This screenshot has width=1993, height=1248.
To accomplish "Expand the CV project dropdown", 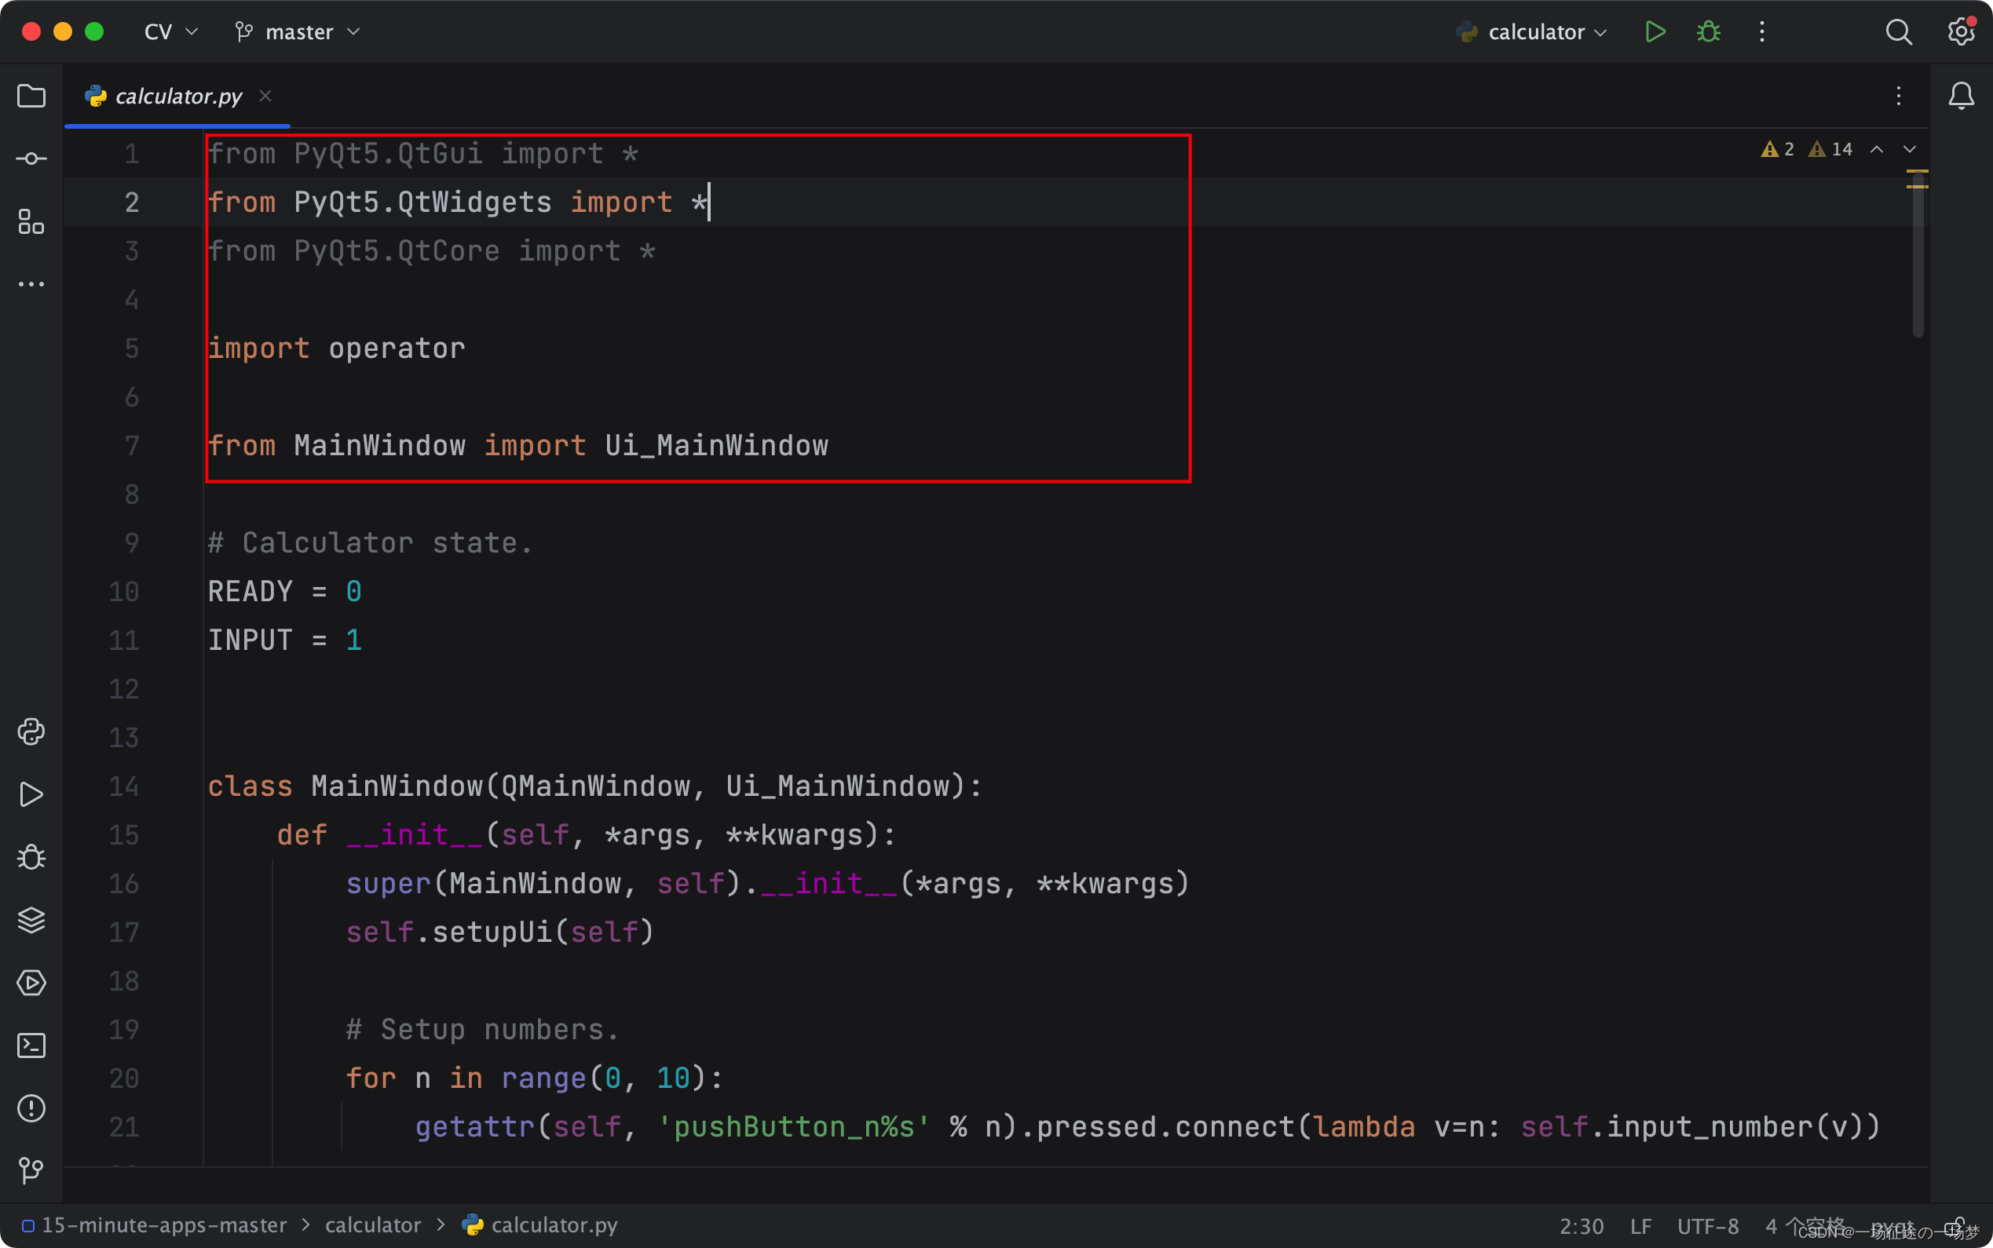I will (171, 32).
